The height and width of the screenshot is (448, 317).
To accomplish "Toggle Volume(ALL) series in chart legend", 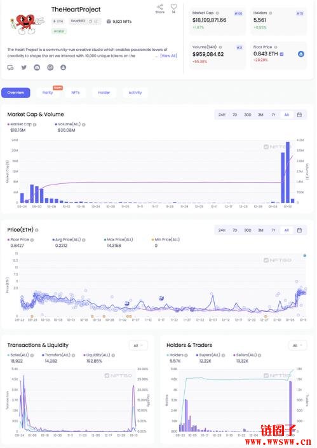I will [68, 124].
